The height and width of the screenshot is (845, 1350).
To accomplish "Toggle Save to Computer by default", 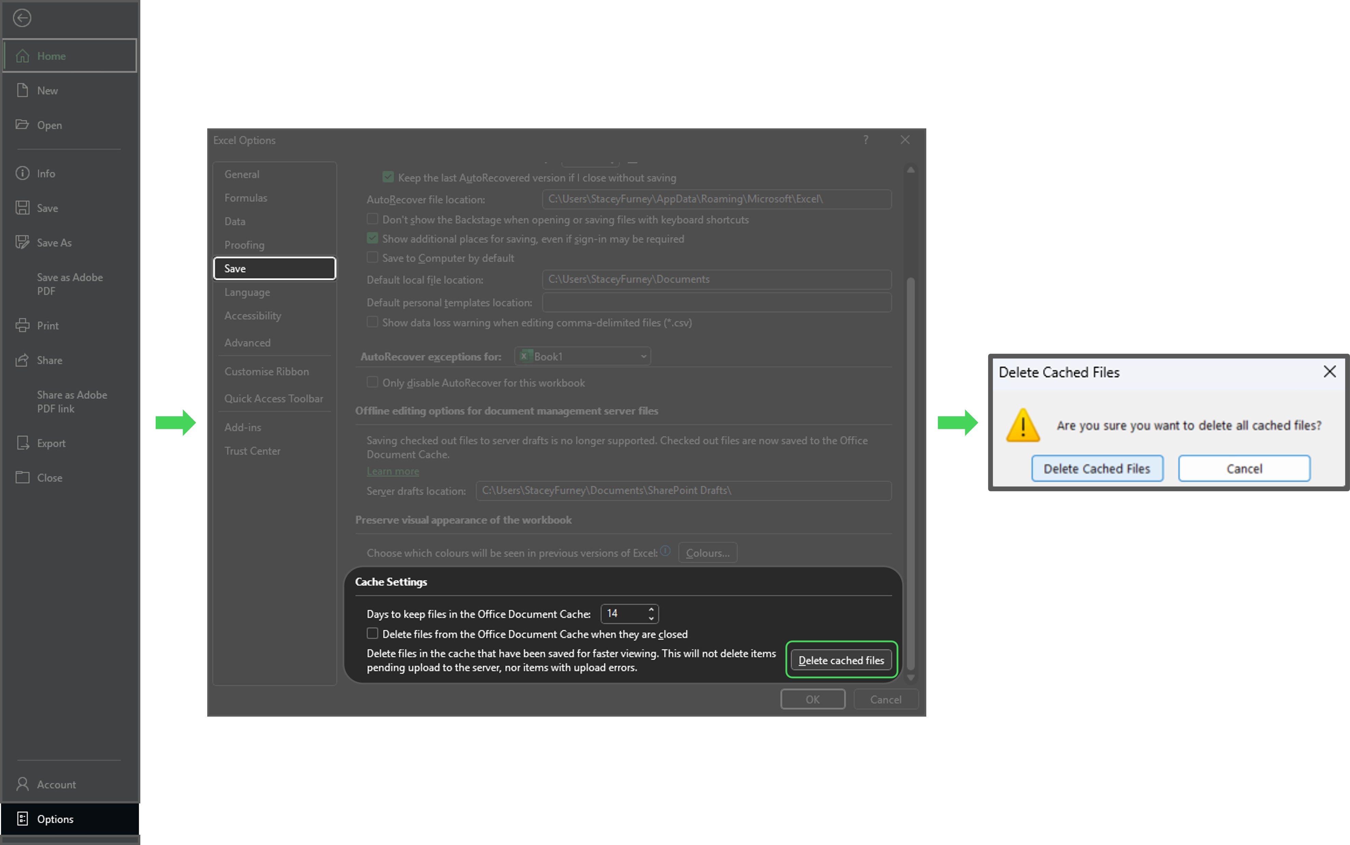I will [x=372, y=258].
